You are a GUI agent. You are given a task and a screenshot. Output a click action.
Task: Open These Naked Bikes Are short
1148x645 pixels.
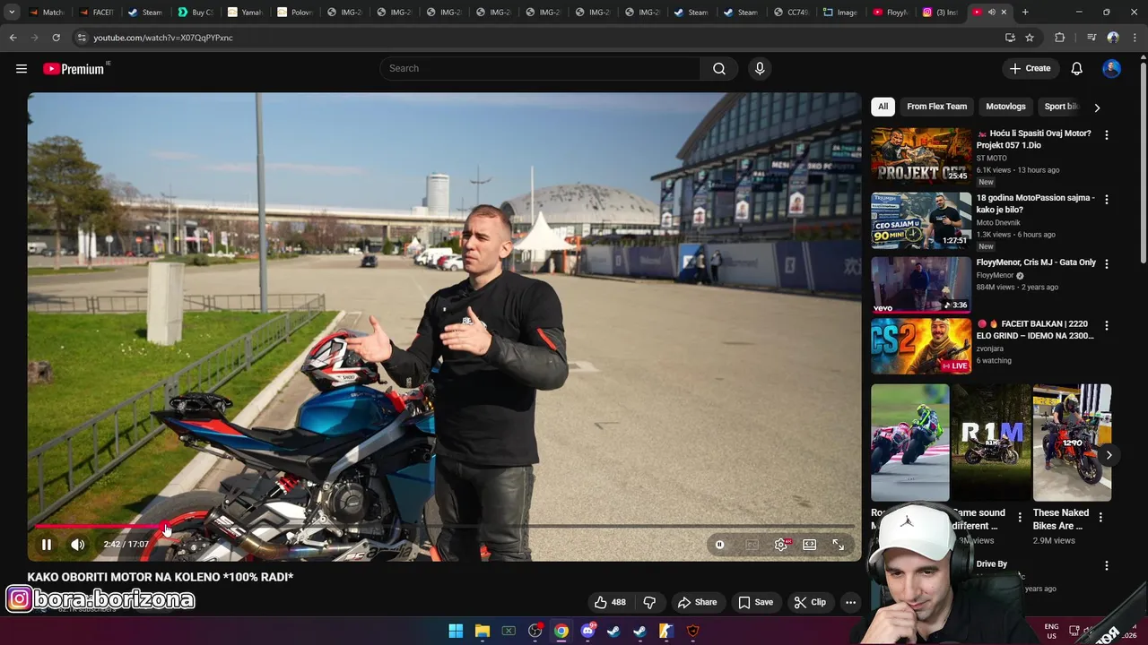coord(1073,443)
